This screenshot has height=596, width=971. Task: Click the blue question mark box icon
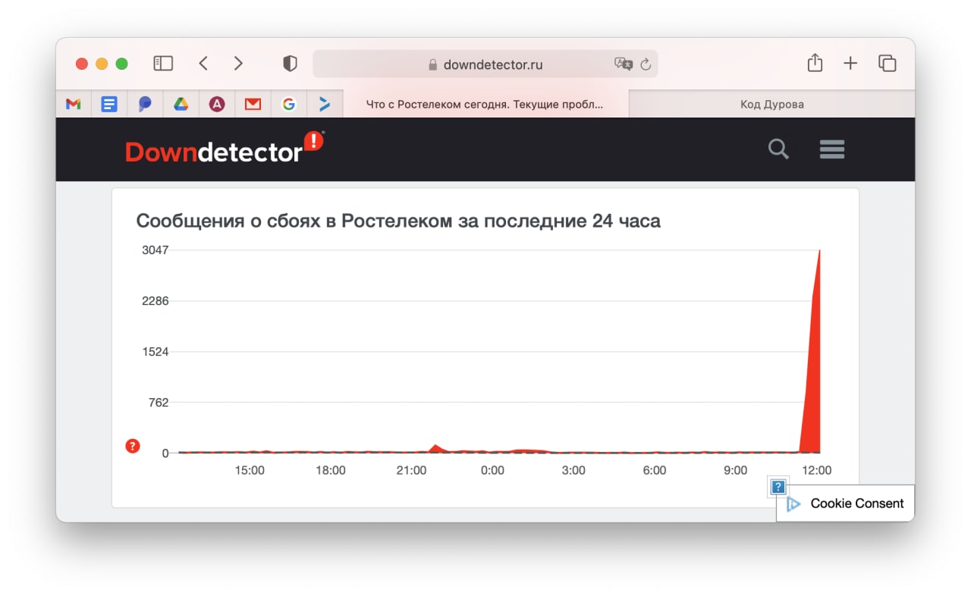778,487
